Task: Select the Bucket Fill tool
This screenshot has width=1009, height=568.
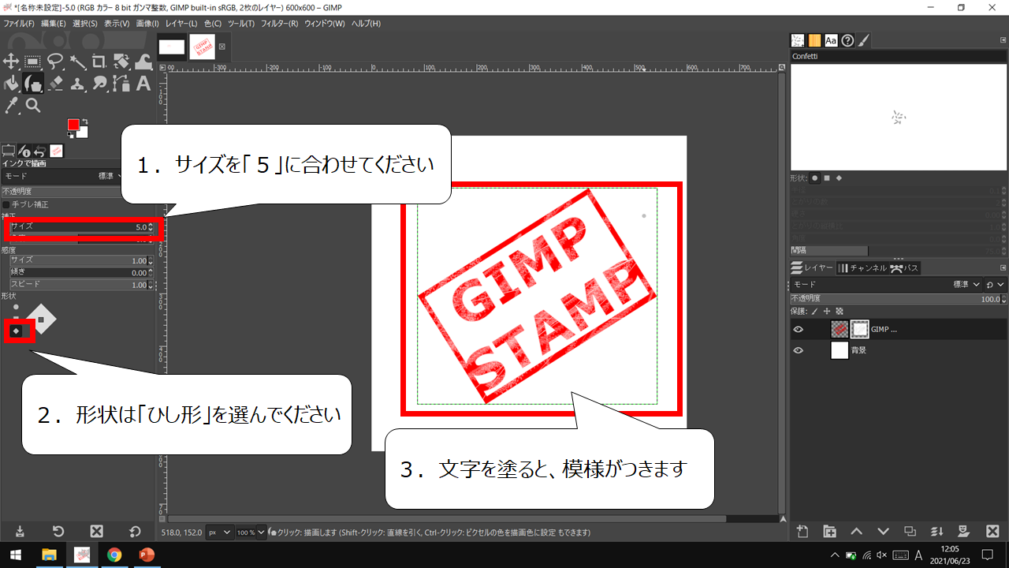Action: (x=11, y=84)
